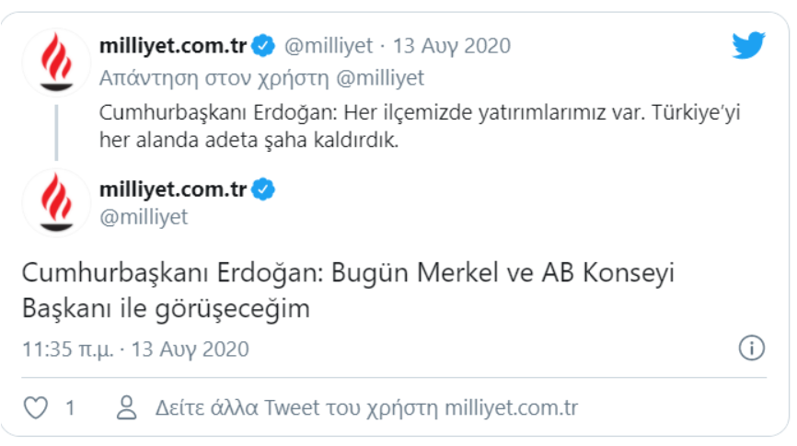Open the milliyet avatar of the top tweet
The width and height of the screenshot is (797, 446).
[x=57, y=62]
